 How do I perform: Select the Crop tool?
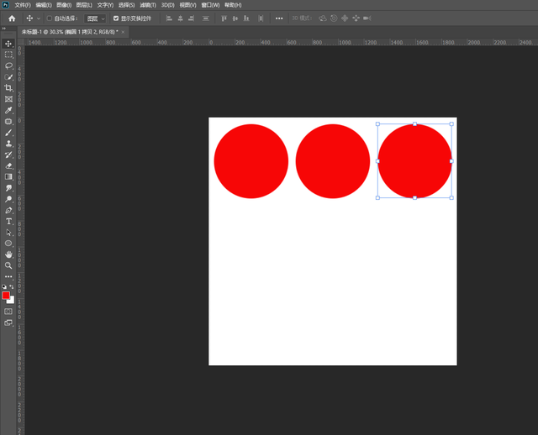[x=8, y=87]
